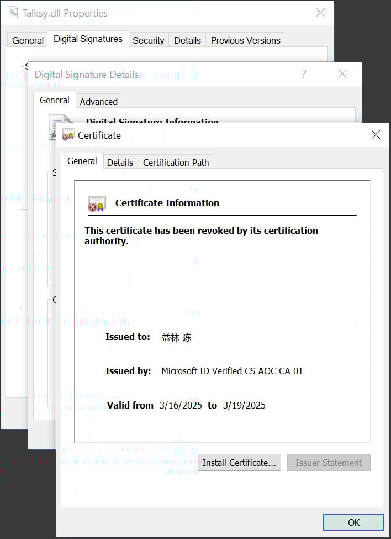The image size is (391, 539).
Task: Click the Talksy.dll file icon in the Properties title bar
Action: tap(13, 13)
